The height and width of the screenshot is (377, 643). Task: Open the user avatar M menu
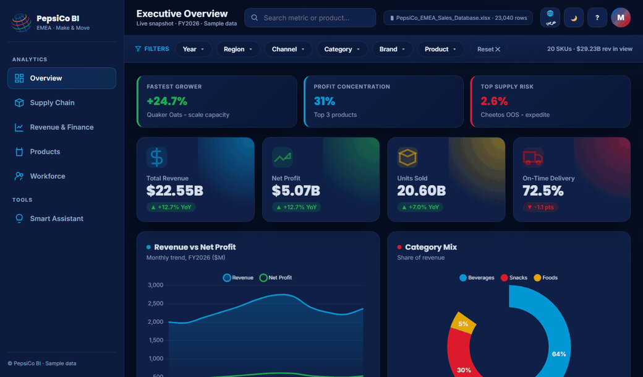621,18
